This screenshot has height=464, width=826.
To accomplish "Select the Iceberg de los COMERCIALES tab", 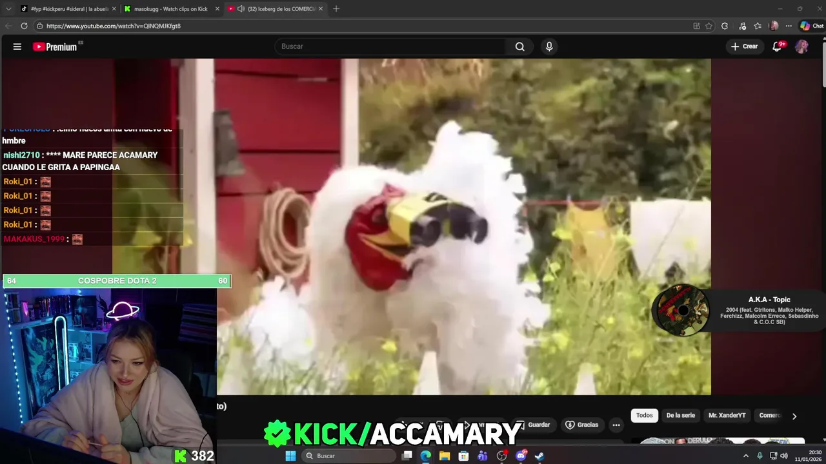I will (277, 9).
